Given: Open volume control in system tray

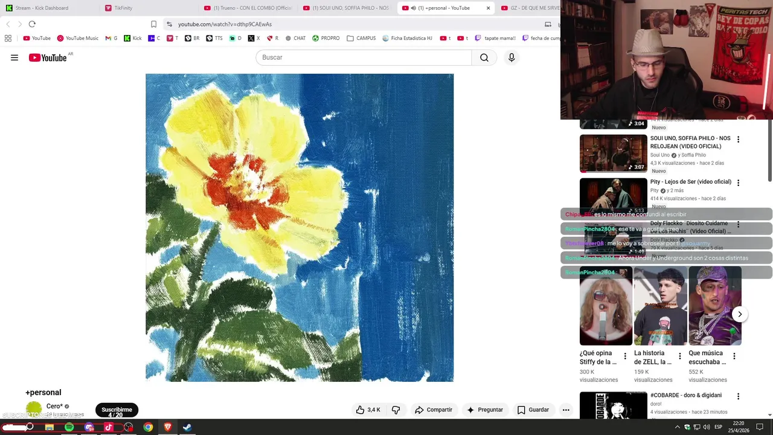Looking at the screenshot, I should click(706, 427).
